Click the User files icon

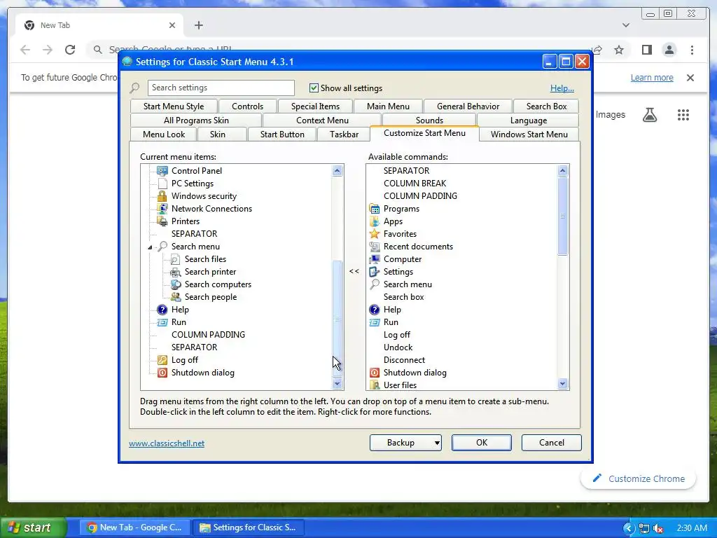pos(374,385)
